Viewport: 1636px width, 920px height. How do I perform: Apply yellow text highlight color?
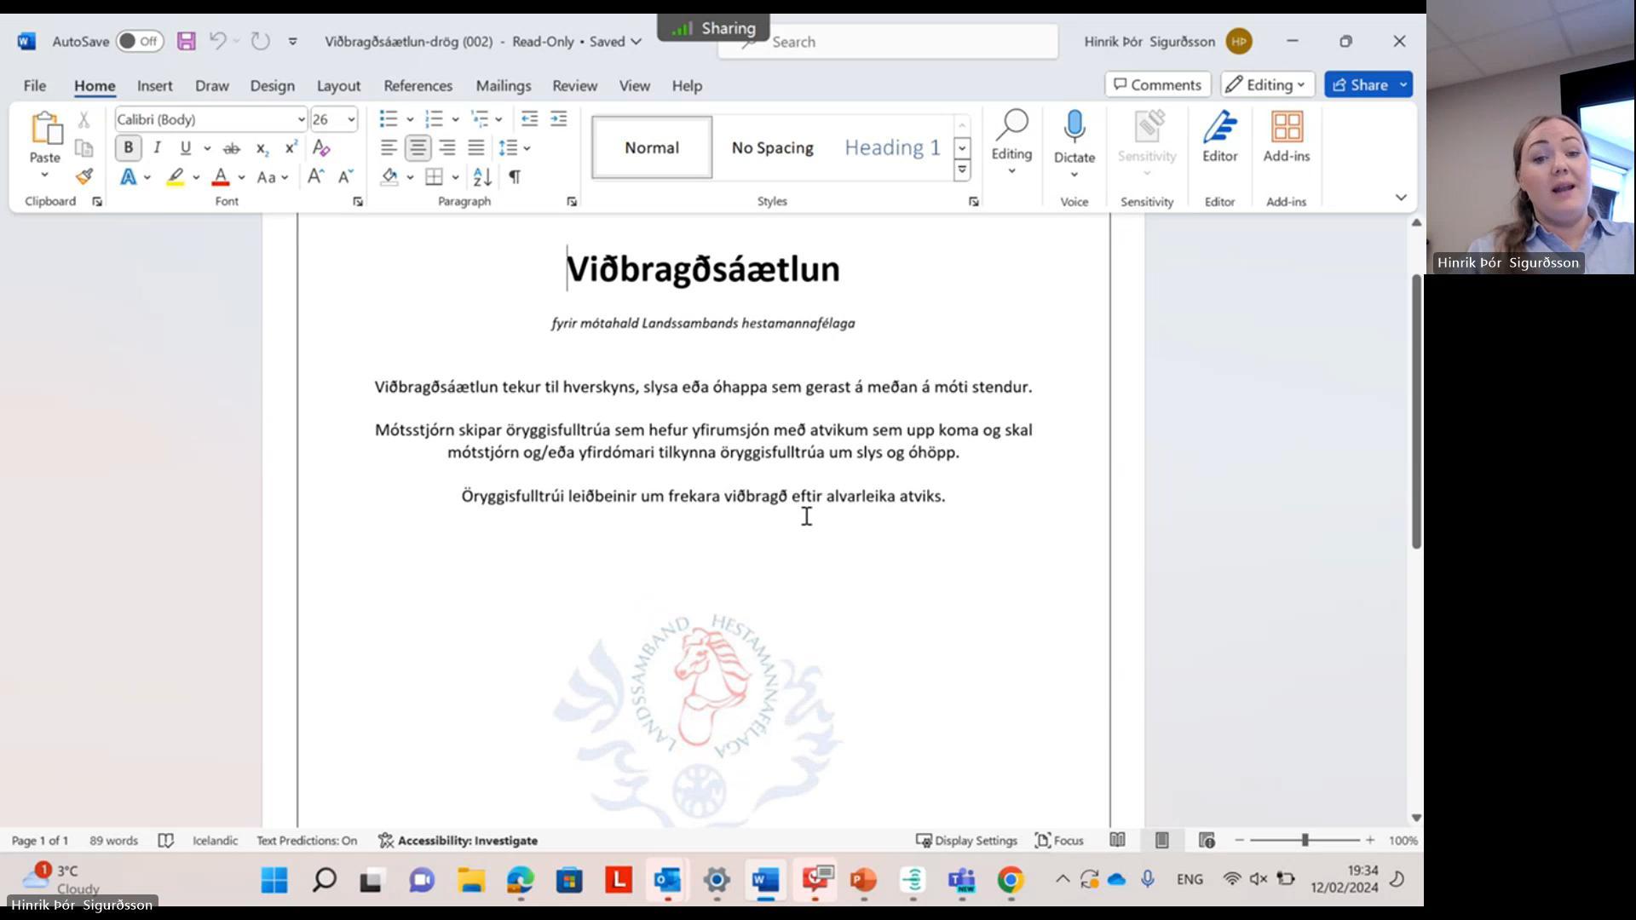pyautogui.click(x=176, y=177)
